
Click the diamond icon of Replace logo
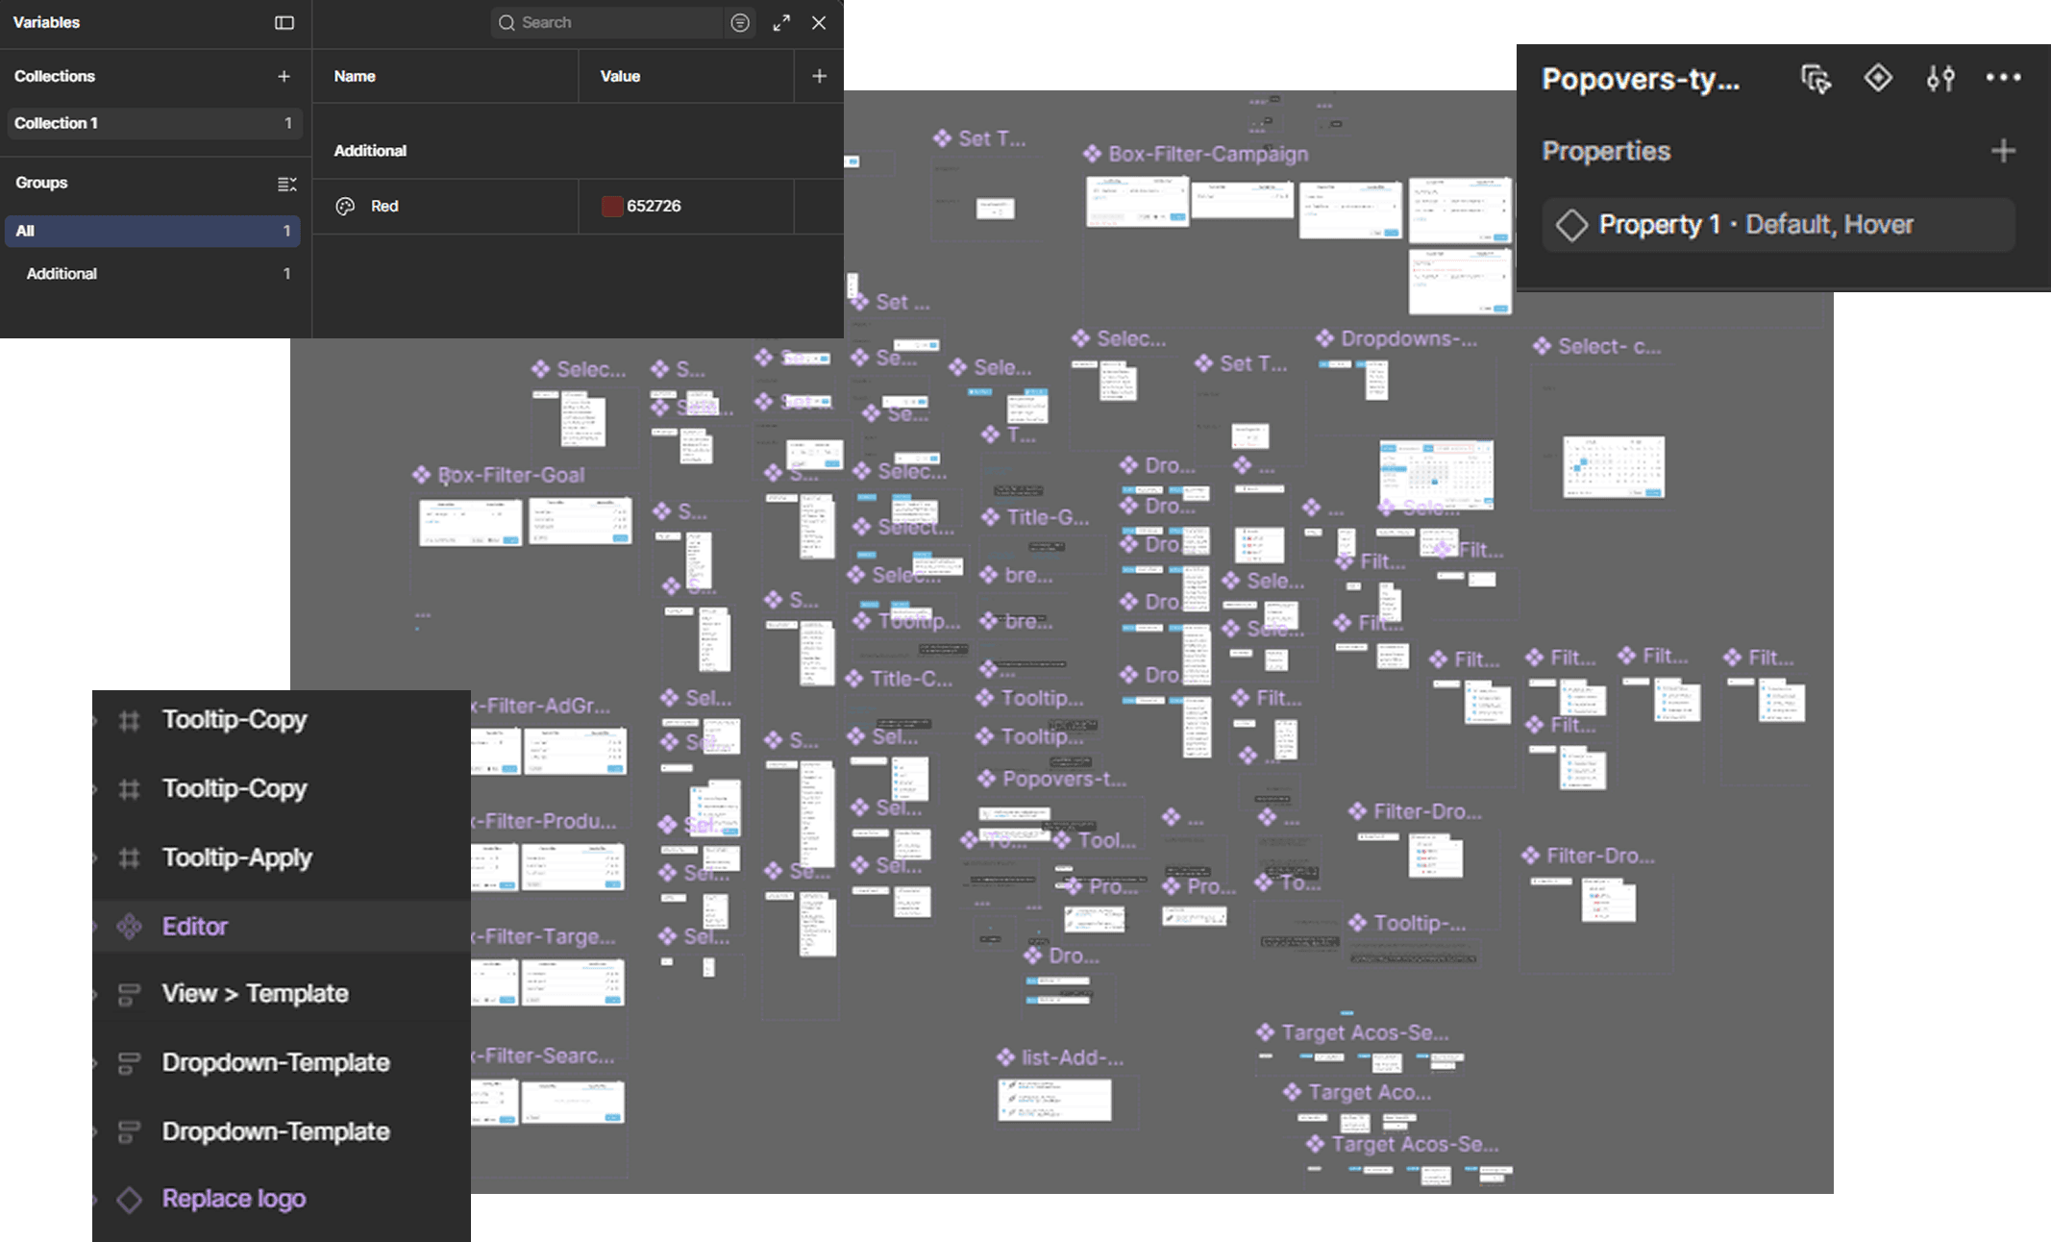click(x=129, y=1199)
